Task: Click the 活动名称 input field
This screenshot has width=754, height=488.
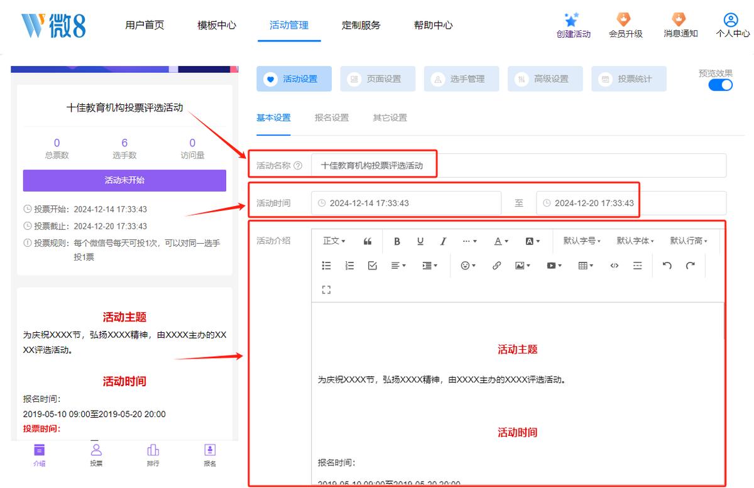Action: coord(519,166)
